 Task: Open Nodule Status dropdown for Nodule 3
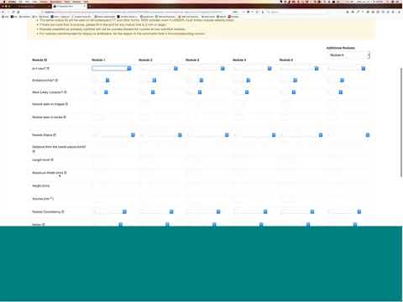[x=207, y=135]
